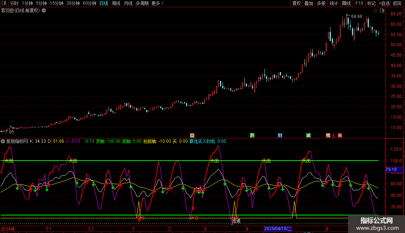Click the 64.68 high price label

tap(357, 16)
